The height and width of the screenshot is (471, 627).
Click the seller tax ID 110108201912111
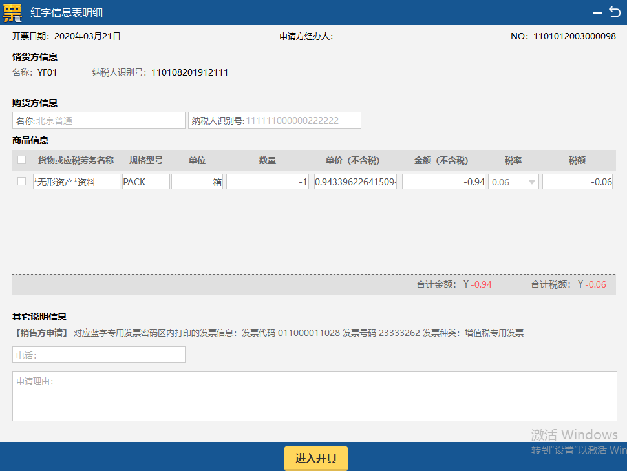point(189,72)
